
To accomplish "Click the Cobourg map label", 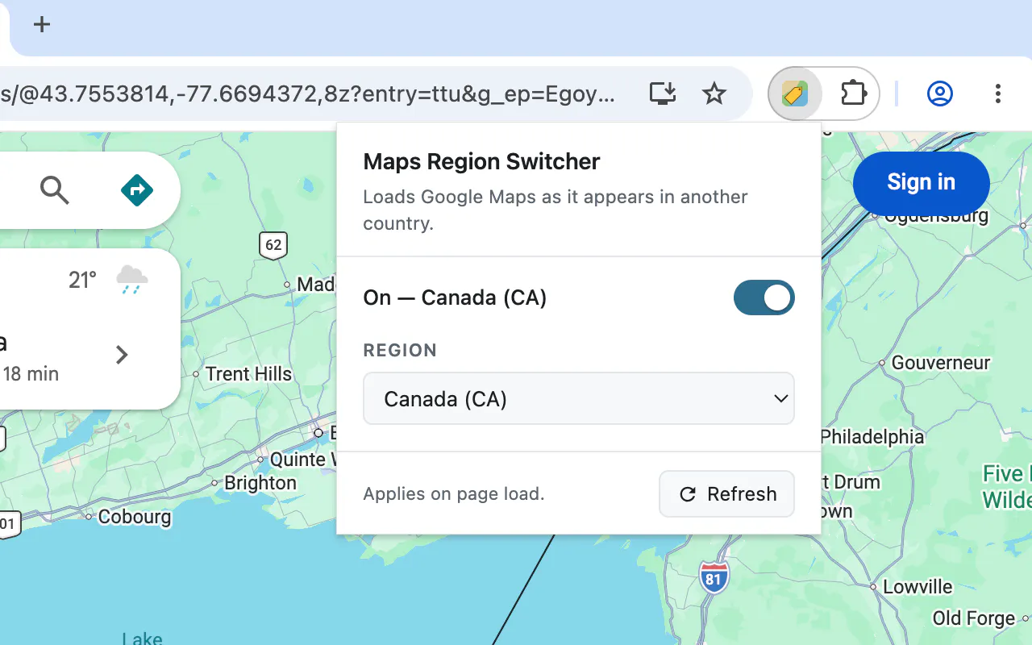I will 135,517.
